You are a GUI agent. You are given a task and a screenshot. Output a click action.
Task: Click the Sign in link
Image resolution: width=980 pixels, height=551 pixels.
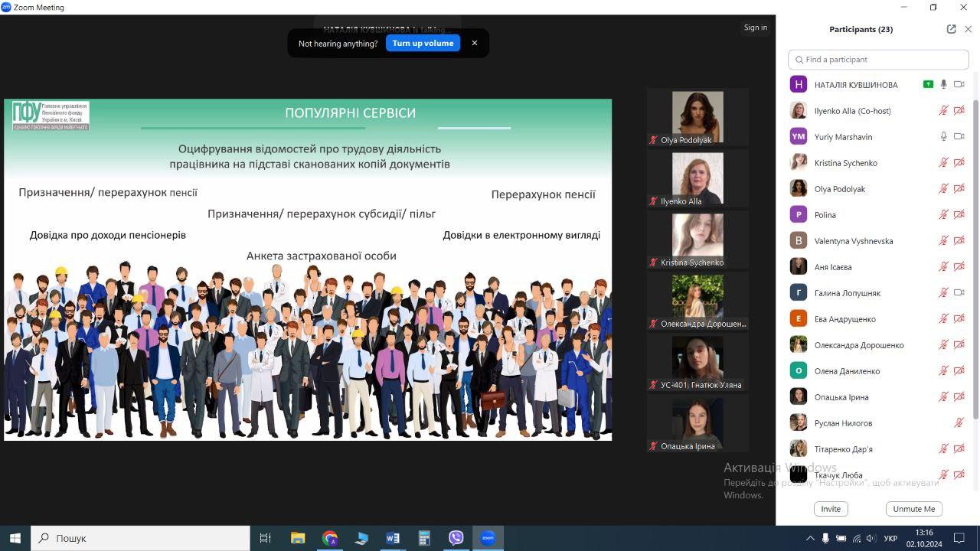pyautogui.click(x=755, y=28)
